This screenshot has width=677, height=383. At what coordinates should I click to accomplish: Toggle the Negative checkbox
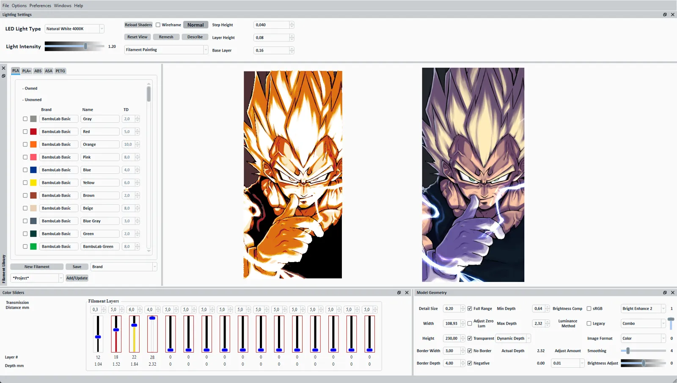click(470, 363)
